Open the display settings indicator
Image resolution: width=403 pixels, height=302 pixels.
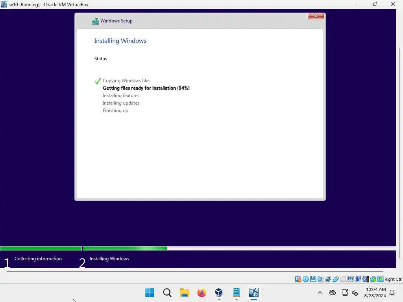(x=351, y=279)
